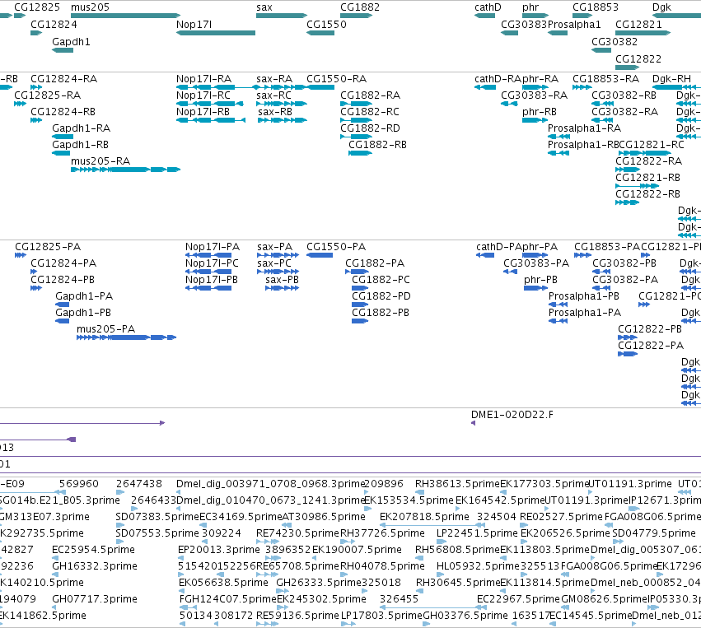Click the Gapdh1-PA protein label
The image size is (701, 628).
tap(84, 296)
